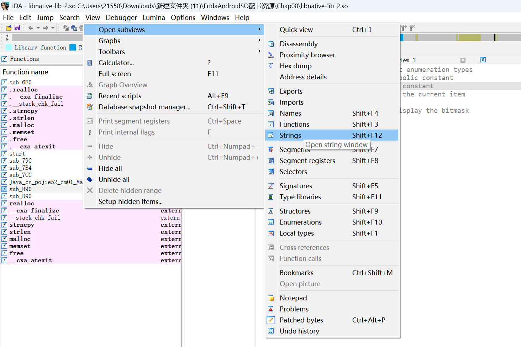The height and width of the screenshot is (347, 521).
Task: Open the Lumina menu
Action: point(154,17)
